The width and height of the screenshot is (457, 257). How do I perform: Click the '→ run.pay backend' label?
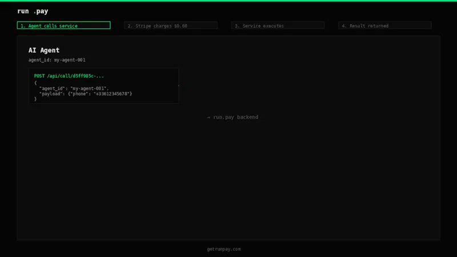(232, 117)
